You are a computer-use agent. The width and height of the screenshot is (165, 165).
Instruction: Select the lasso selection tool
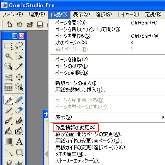[x=19, y=46]
